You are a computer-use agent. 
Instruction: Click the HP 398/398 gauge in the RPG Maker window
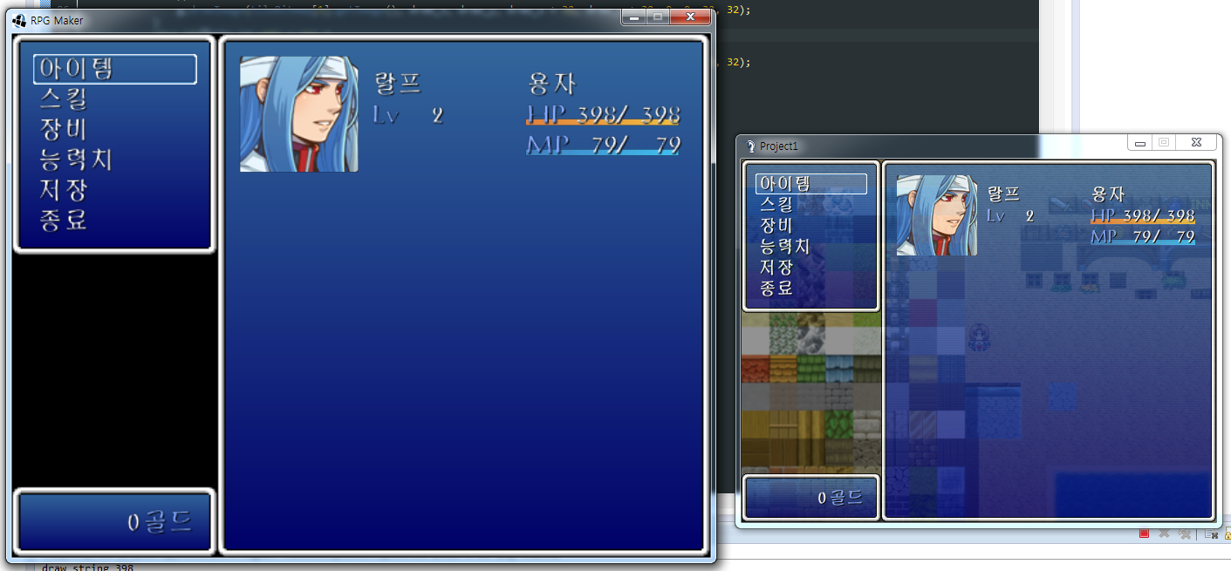[x=603, y=115]
